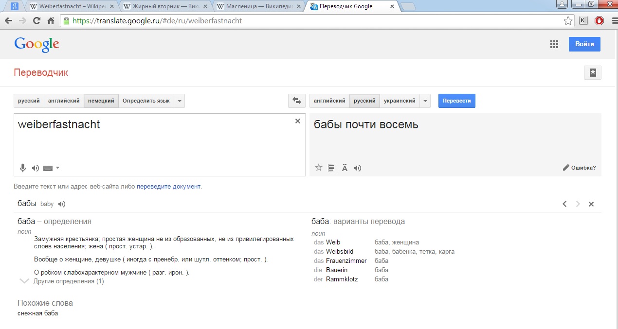This screenshot has height=329, width=618.
Task: Click related word снежная баба
Action: [x=37, y=313]
